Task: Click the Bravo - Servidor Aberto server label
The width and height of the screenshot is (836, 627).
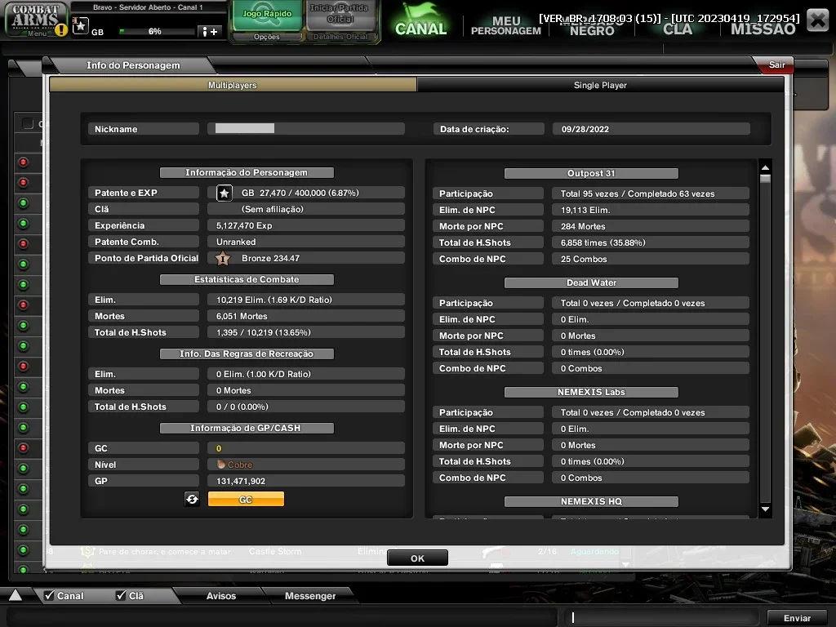Action: [148, 7]
